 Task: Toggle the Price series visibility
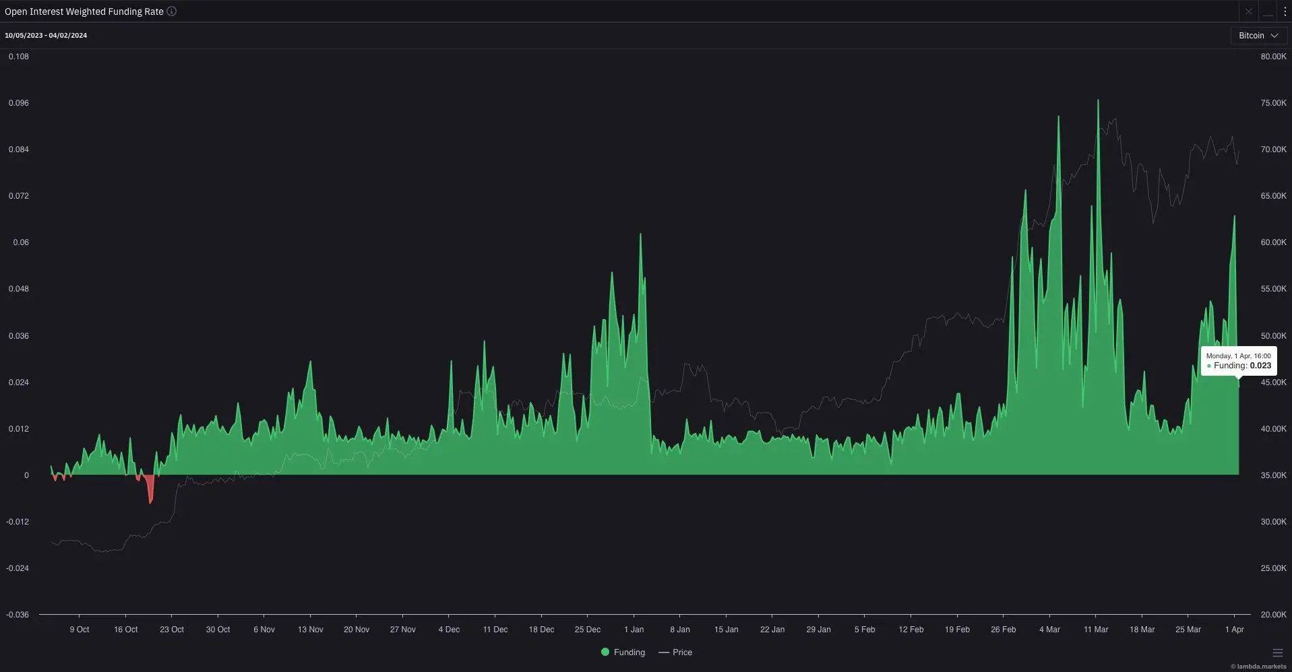click(x=675, y=652)
